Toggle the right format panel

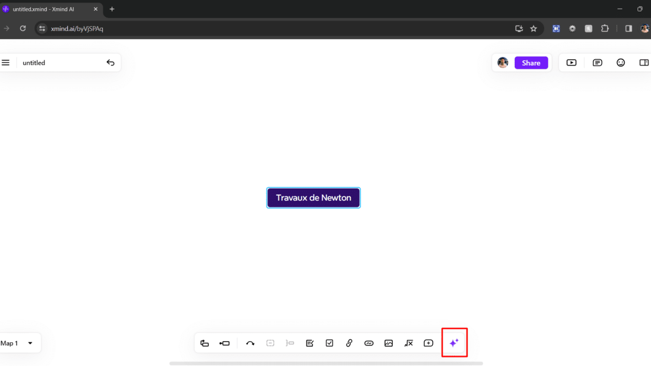coord(644,63)
